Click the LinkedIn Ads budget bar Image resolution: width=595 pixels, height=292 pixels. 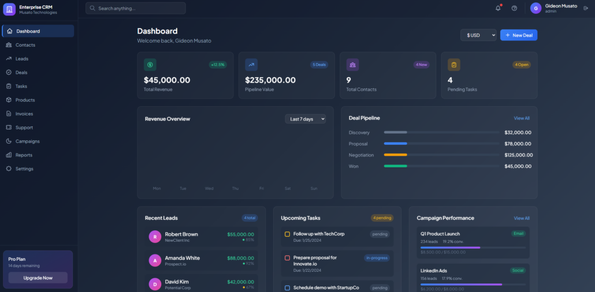point(473,284)
